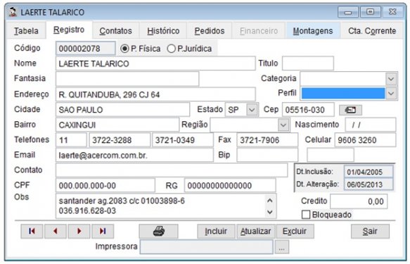Open the Estado SP dropdown
The width and height of the screenshot is (410, 264).
pyautogui.click(x=252, y=110)
